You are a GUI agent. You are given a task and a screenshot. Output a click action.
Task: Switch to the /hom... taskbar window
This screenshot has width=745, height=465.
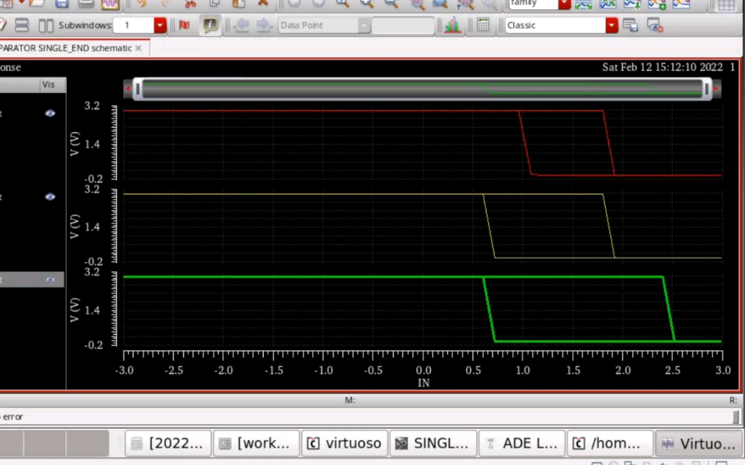(x=610, y=443)
